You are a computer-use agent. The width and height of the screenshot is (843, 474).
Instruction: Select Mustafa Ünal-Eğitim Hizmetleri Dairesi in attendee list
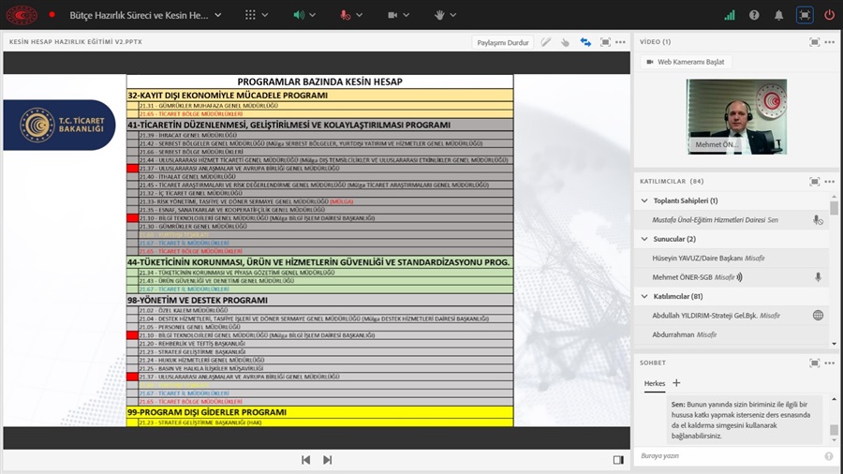pyautogui.click(x=732, y=220)
